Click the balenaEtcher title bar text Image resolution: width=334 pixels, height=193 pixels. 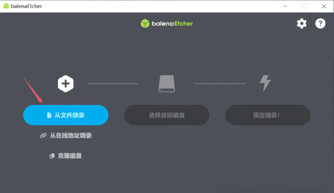26,6
